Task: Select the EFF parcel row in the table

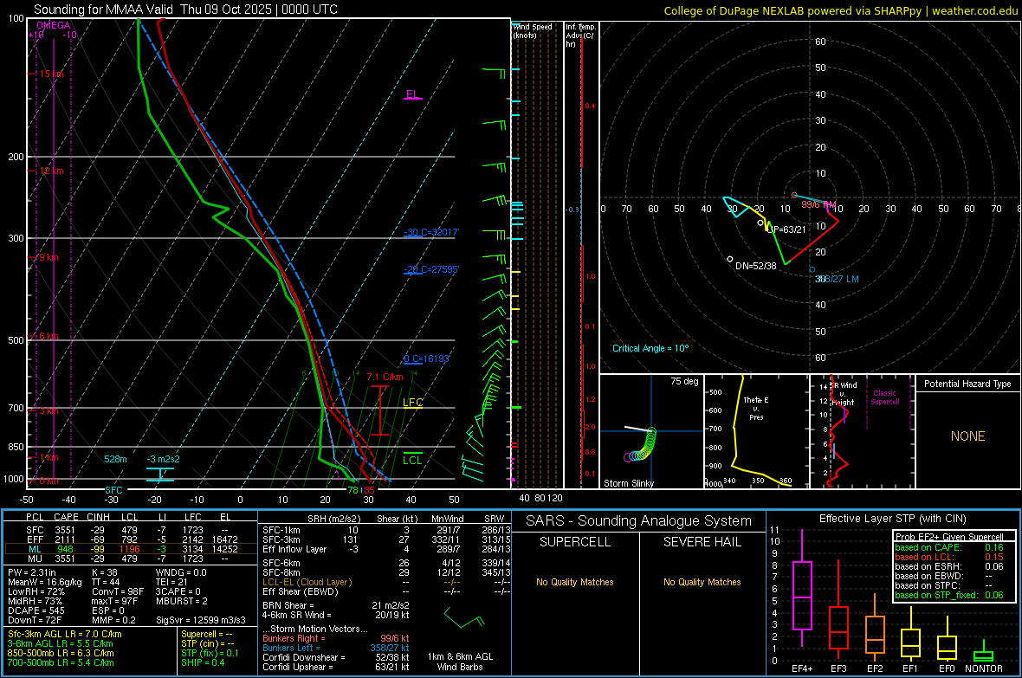Action: tap(131, 539)
